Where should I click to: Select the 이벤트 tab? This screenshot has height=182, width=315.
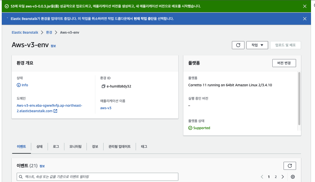tap(21, 147)
